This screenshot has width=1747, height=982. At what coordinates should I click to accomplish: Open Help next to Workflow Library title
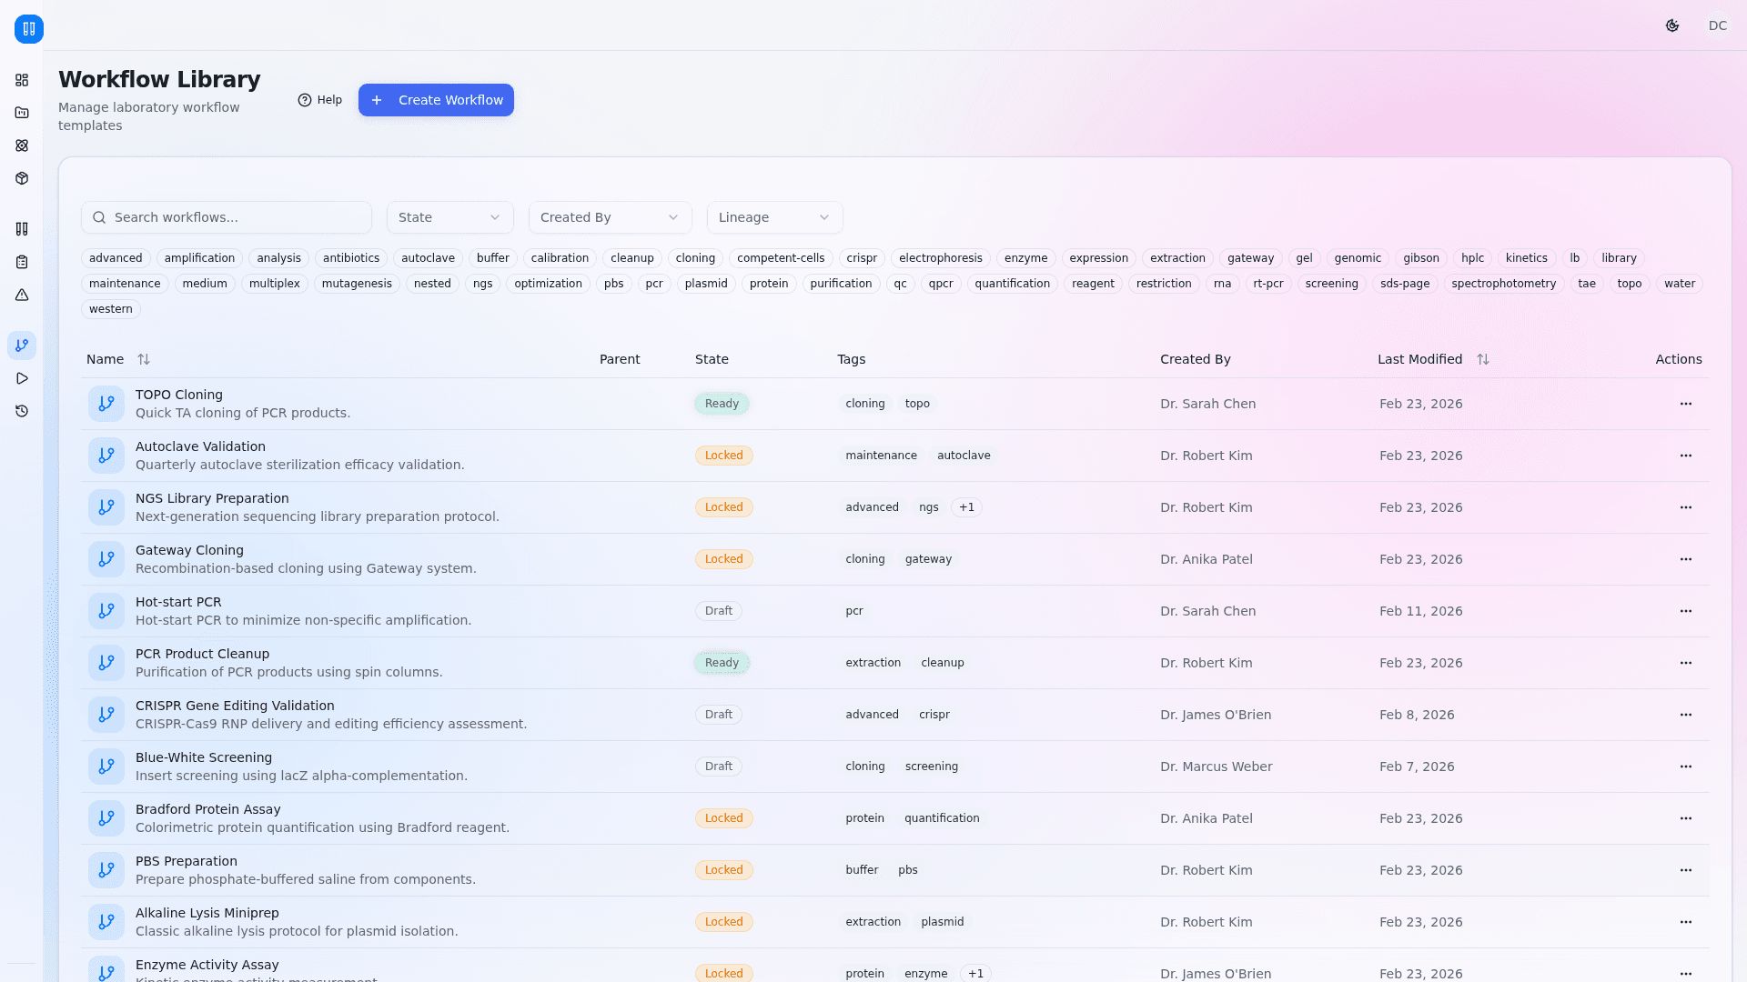[319, 100]
